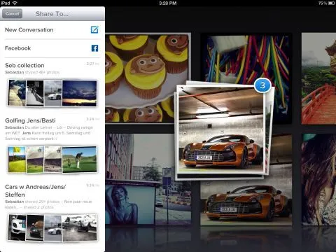Tap the Cancel button
This screenshot has width=336, height=252.
[13, 14]
